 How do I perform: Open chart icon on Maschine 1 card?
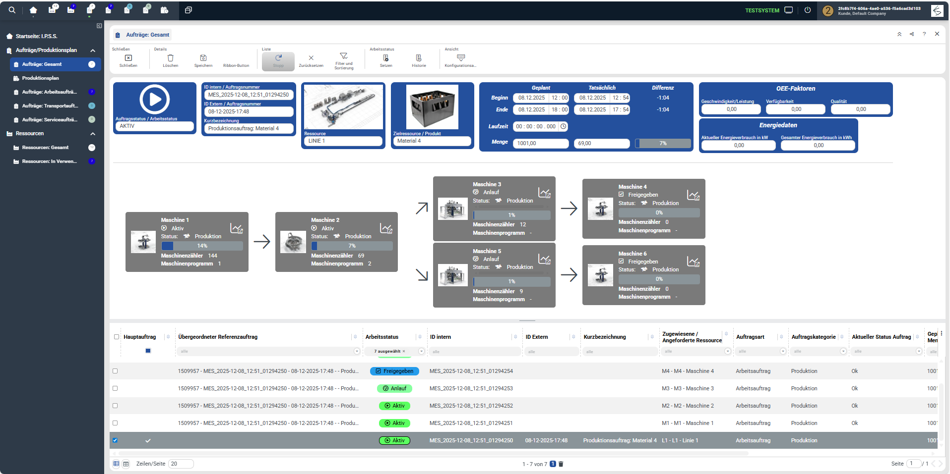[x=236, y=228]
